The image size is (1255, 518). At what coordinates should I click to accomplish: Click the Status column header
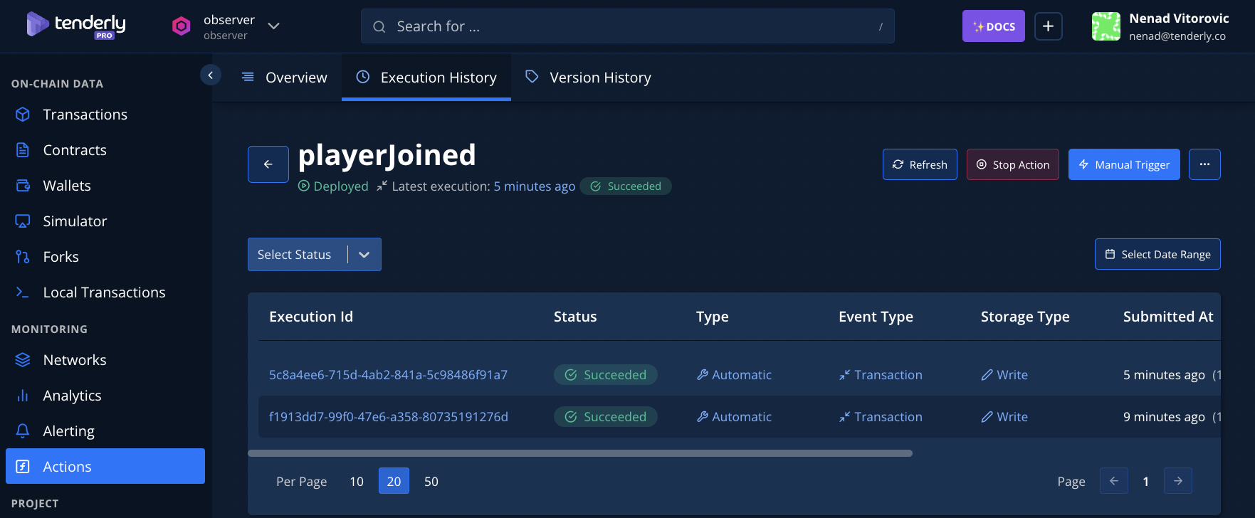click(575, 317)
